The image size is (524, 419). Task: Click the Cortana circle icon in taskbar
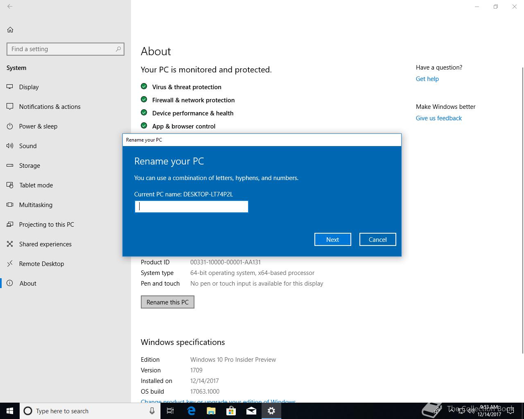(28, 411)
